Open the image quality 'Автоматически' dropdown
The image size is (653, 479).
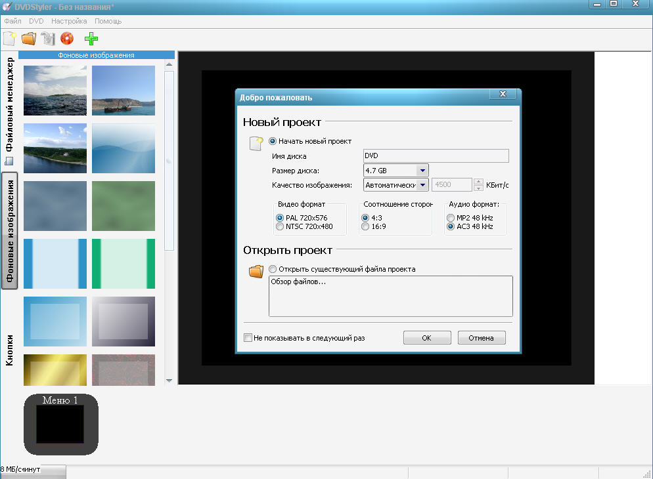422,184
